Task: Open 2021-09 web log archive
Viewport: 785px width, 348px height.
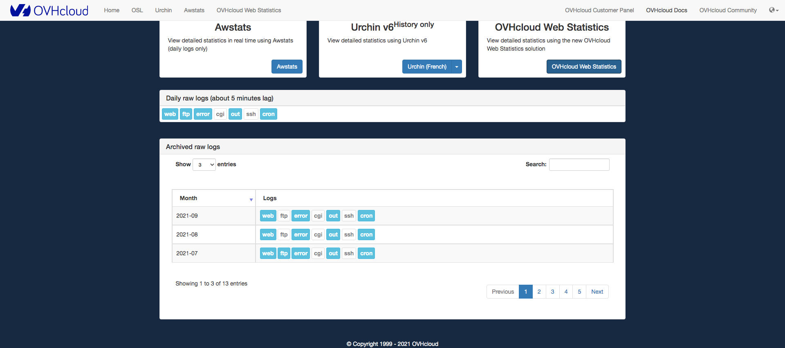Action: click(268, 216)
